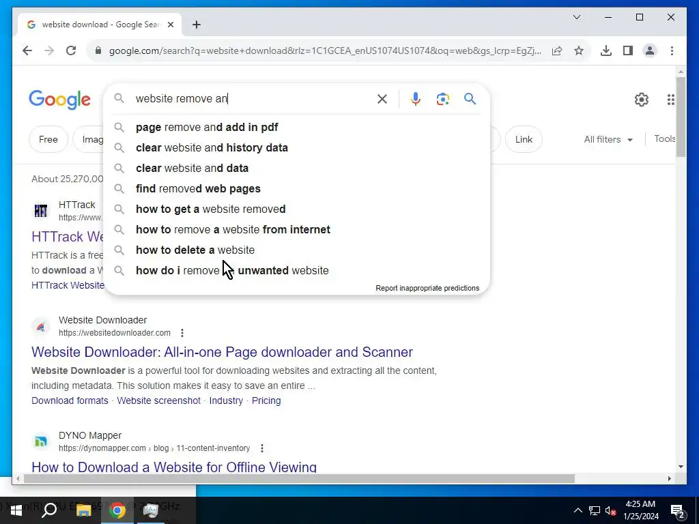
Task: Click the share page icon in address bar
Action: pyautogui.click(x=557, y=50)
